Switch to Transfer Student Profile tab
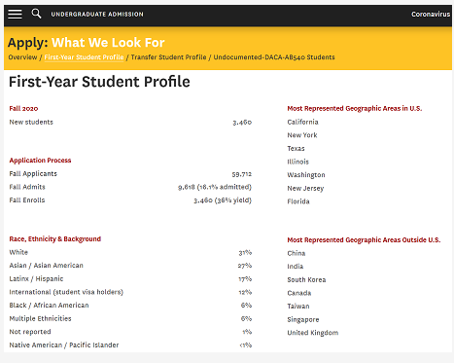Image resolution: width=454 pixels, height=363 pixels. [168, 57]
